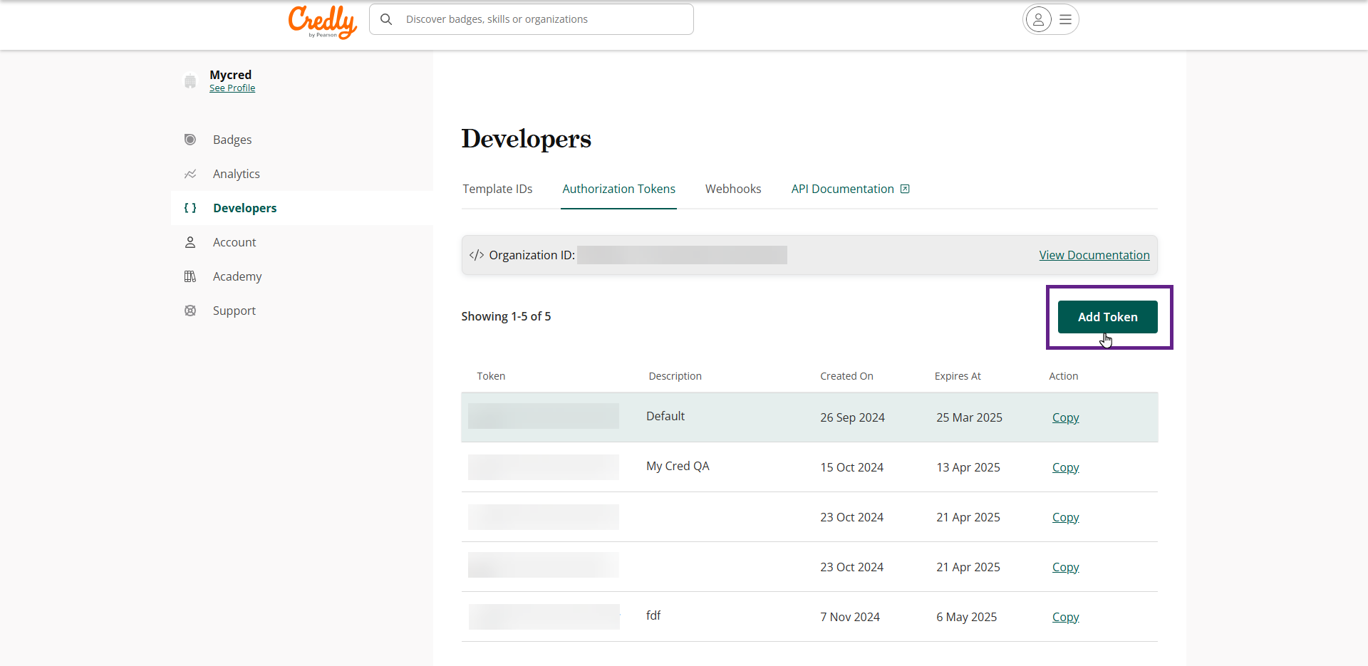
Task: Switch to the Template IDs tab
Action: pyautogui.click(x=497, y=189)
